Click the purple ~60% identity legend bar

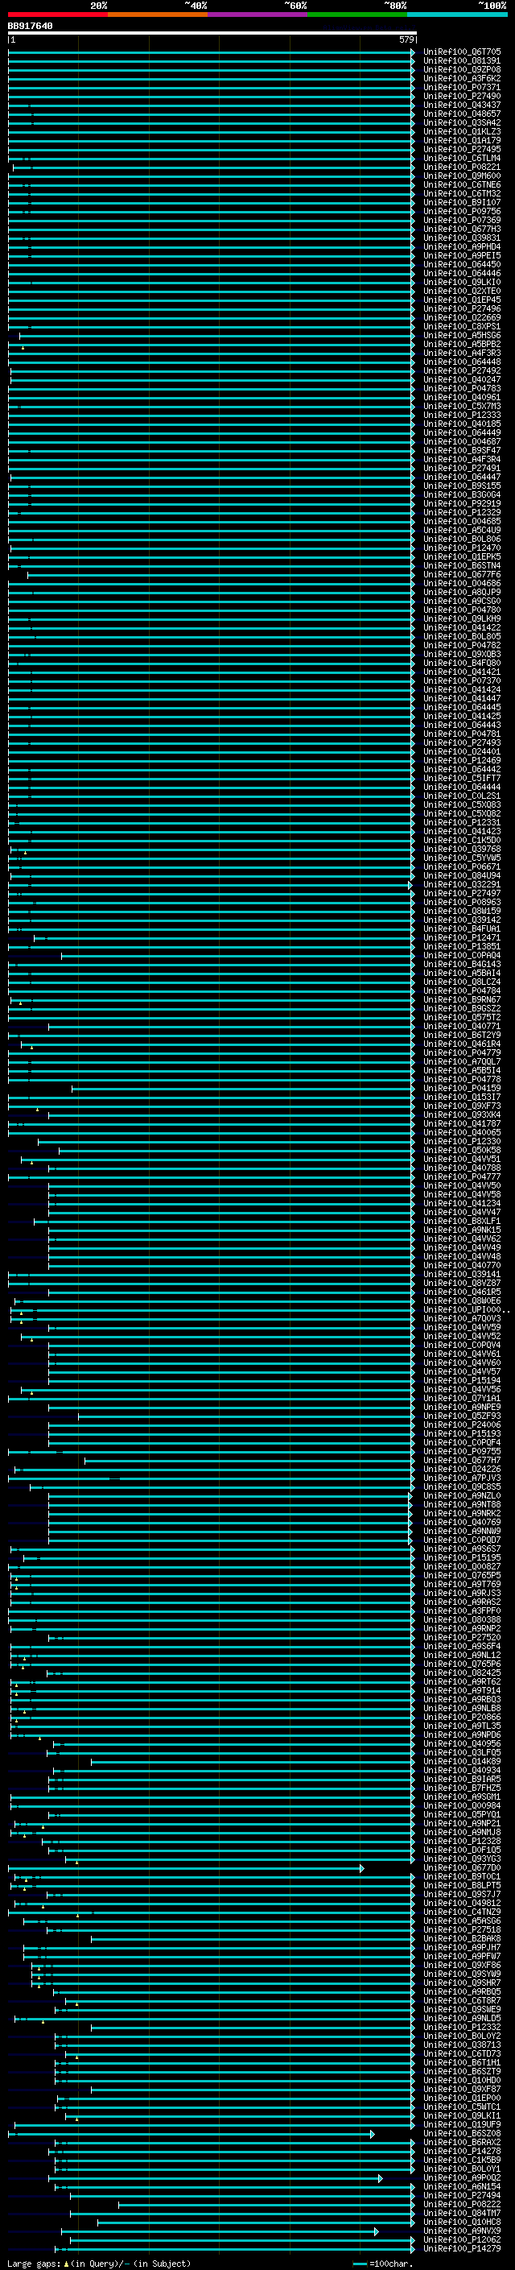(x=257, y=15)
